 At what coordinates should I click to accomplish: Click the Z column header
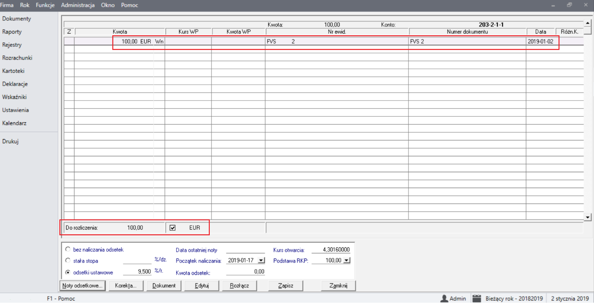click(69, 32)
